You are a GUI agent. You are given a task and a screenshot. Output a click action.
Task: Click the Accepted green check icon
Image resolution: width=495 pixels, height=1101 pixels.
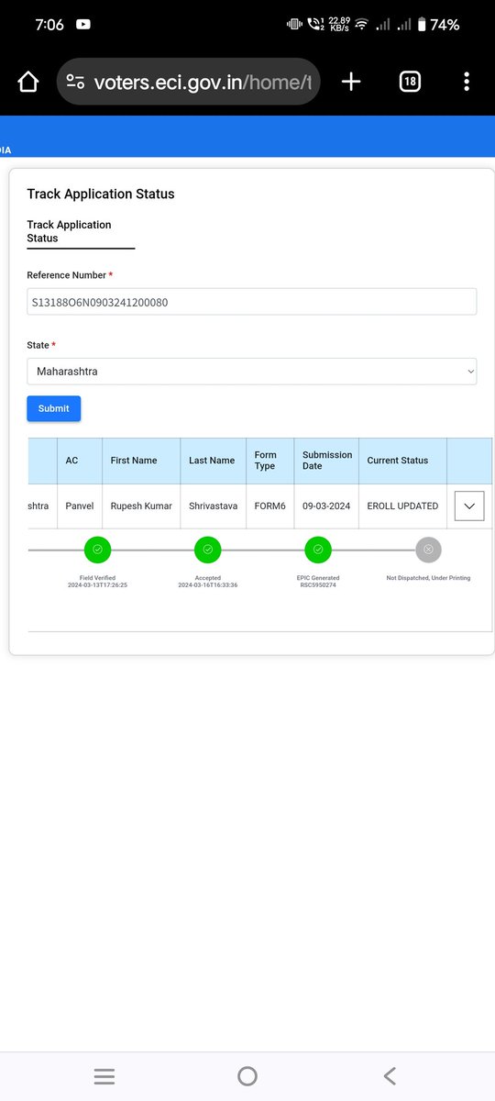coord(207,550)
